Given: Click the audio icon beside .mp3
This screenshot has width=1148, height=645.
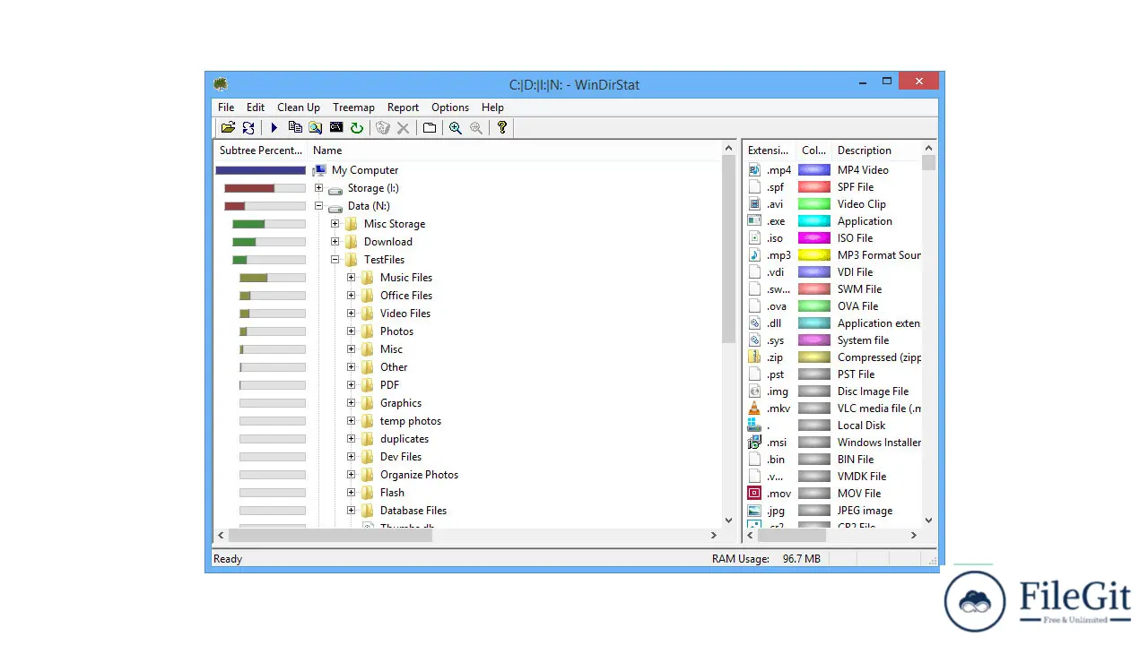Looking at the screenshot, I should pyautogui.click(x=754, y=255).
